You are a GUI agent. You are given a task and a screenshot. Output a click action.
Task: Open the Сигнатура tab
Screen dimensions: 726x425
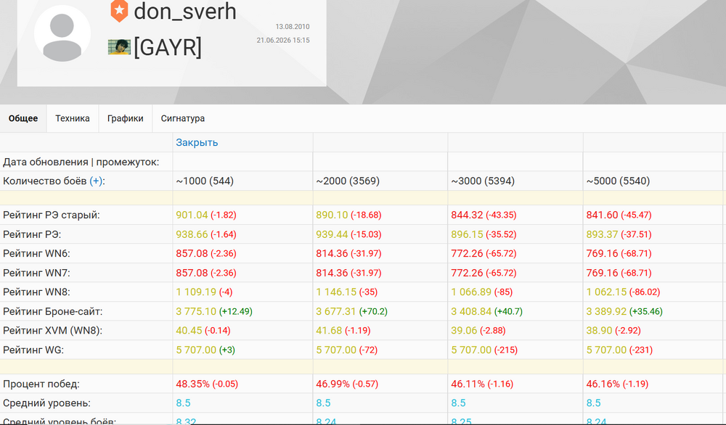tap(183, 118)
